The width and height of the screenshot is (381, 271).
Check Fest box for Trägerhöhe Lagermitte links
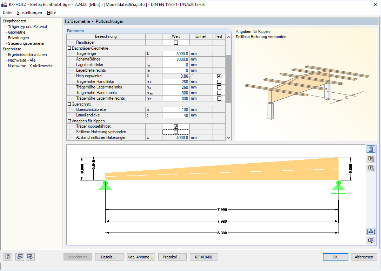pyautogui.click(x=219, y=87)
